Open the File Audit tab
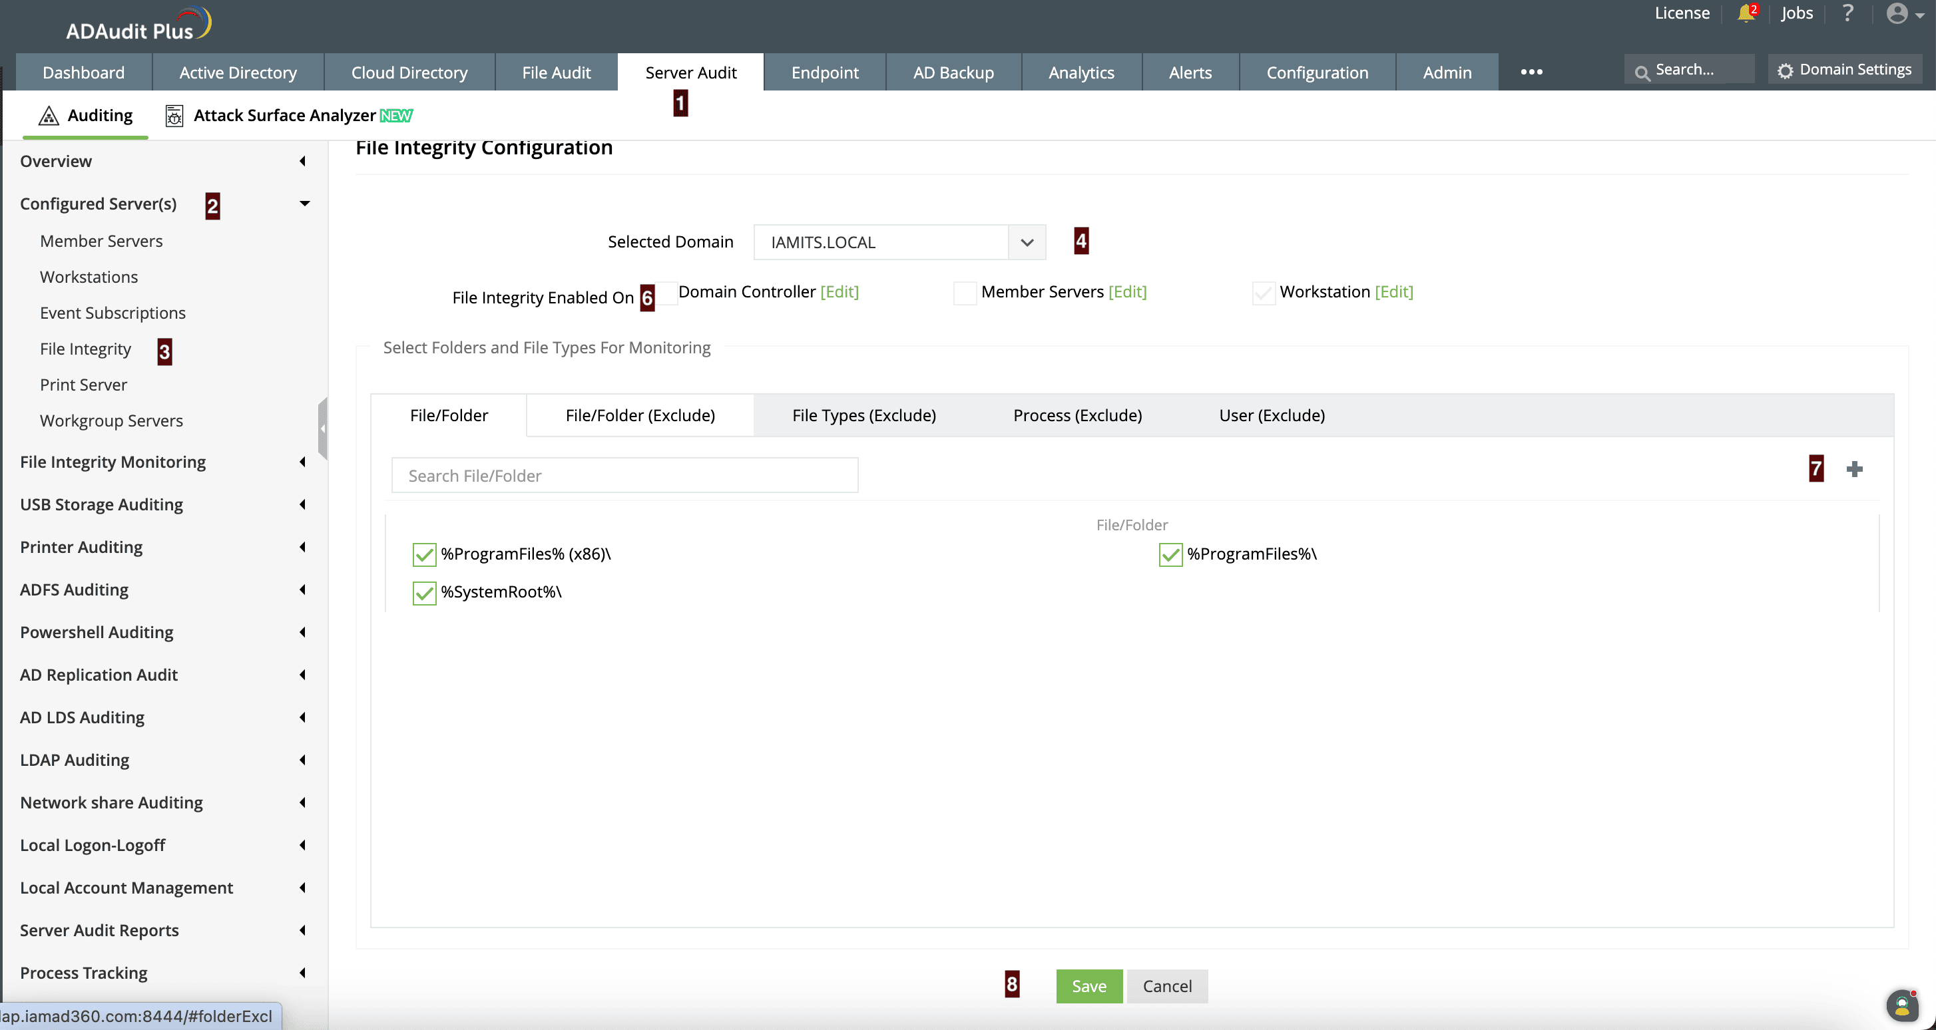 tap(556, 73)
